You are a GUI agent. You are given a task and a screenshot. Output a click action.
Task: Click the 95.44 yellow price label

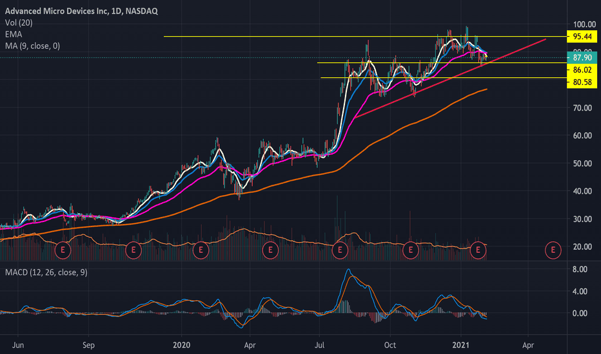(582, 37)
